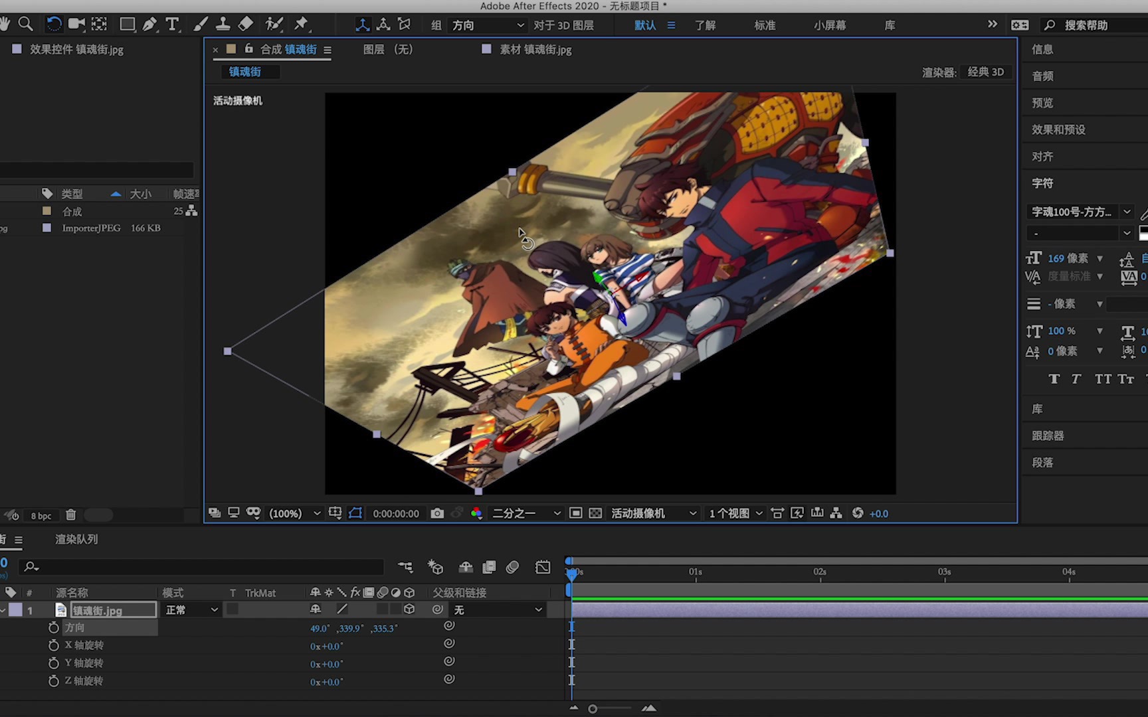
Task: Select the Pen tool
Action: [150, 23]
